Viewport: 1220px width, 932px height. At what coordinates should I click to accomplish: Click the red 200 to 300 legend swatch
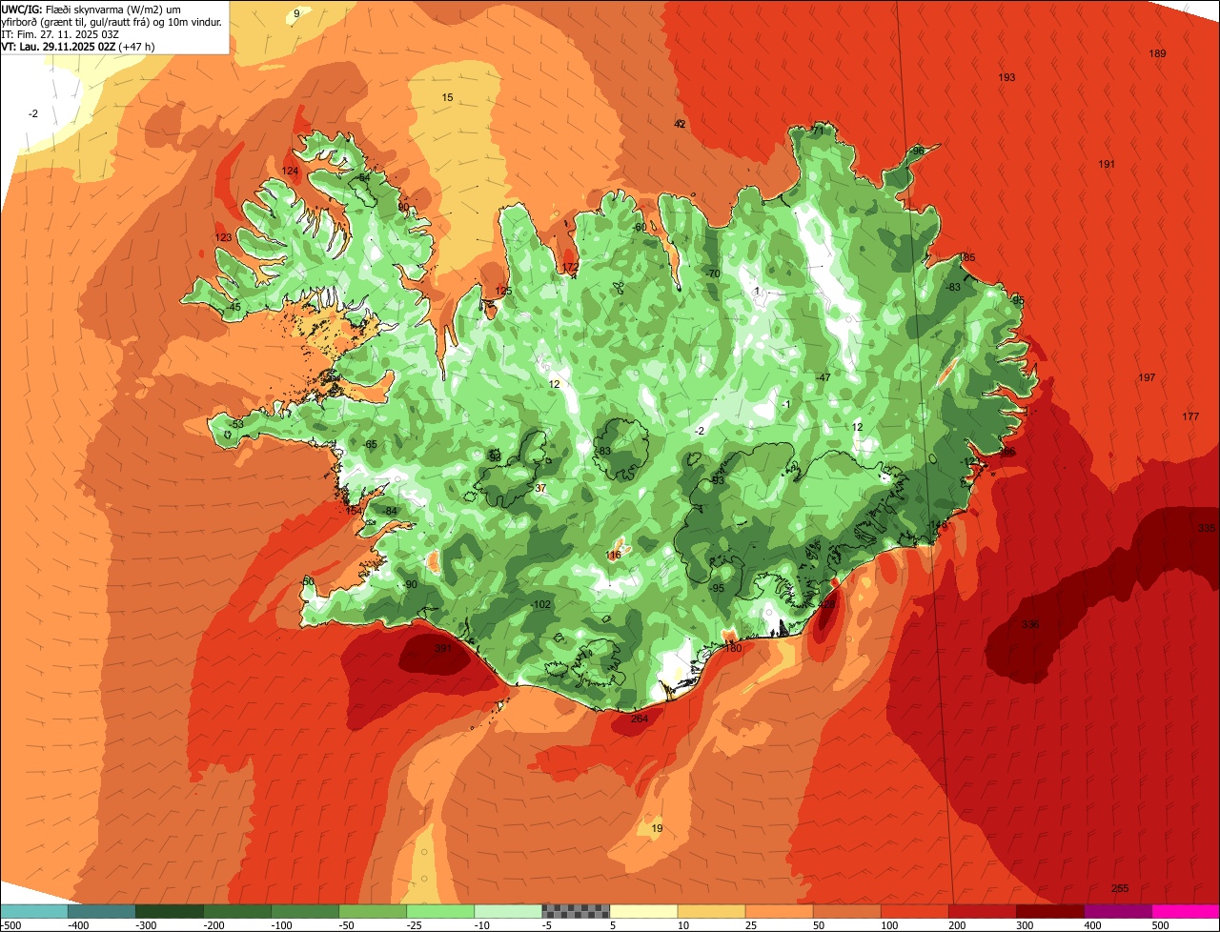(x=982, y=911)
